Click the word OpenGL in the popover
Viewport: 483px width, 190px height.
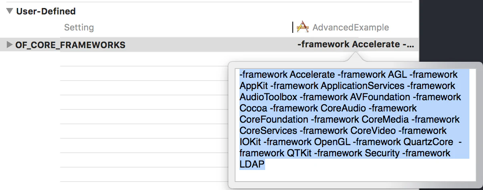(x=332, y=142)
